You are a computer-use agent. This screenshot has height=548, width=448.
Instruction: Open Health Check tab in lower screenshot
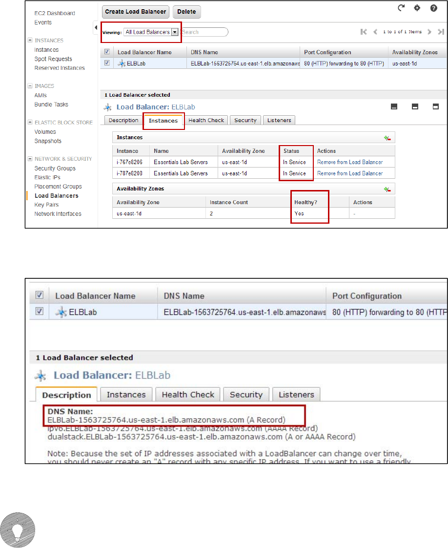pyautogui.click(x=188, y=395)
